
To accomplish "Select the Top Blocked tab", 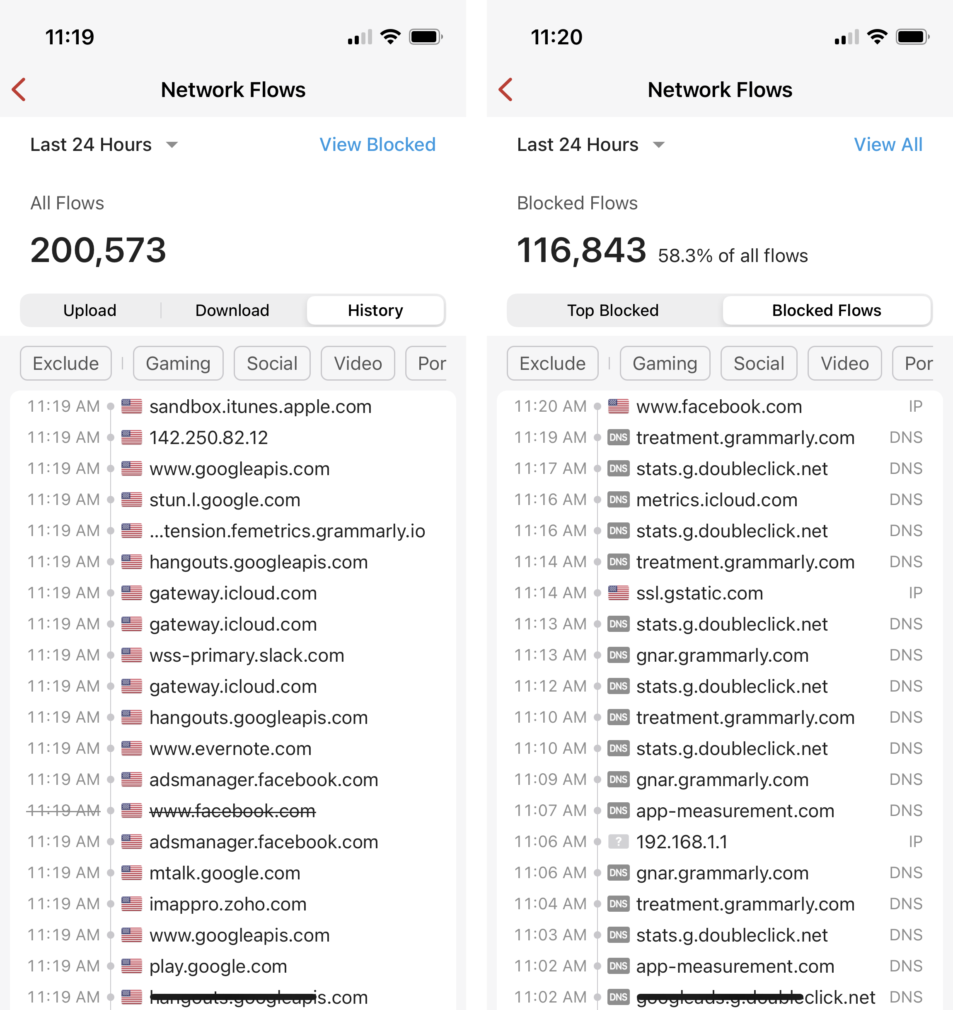I will tap(613, 311).
